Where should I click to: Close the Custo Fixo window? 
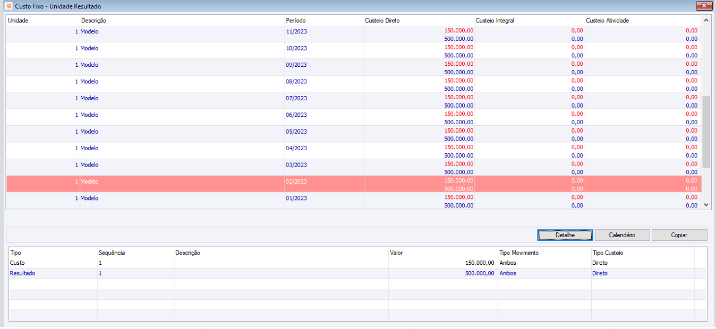704,6
